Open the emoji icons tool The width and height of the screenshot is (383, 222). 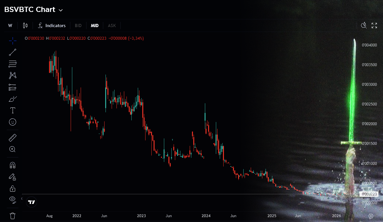(13, 122)
